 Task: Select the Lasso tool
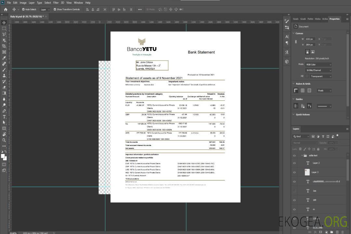(4, 34)
